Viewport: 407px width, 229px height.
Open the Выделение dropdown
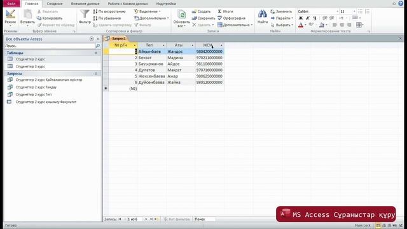(x=148, y=11)
